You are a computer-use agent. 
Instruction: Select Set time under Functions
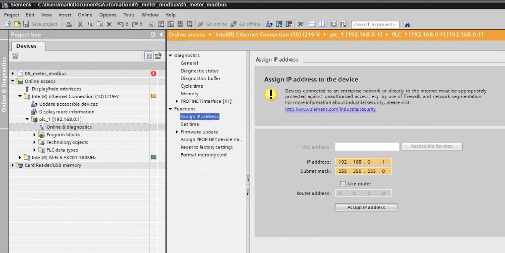click(190, 124)
